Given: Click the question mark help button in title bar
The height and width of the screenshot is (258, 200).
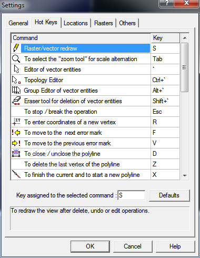Looking at the screenshot, I should coord(166,3).
